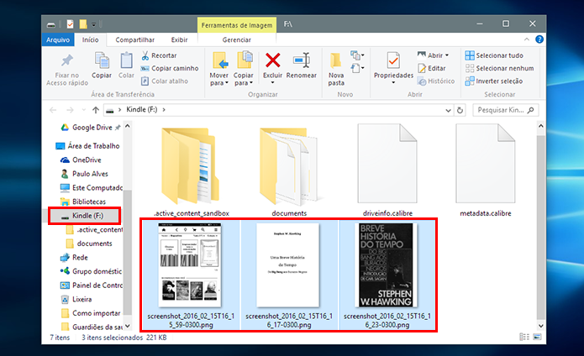Switch to the Compartilhar tab

pos(134,39)
